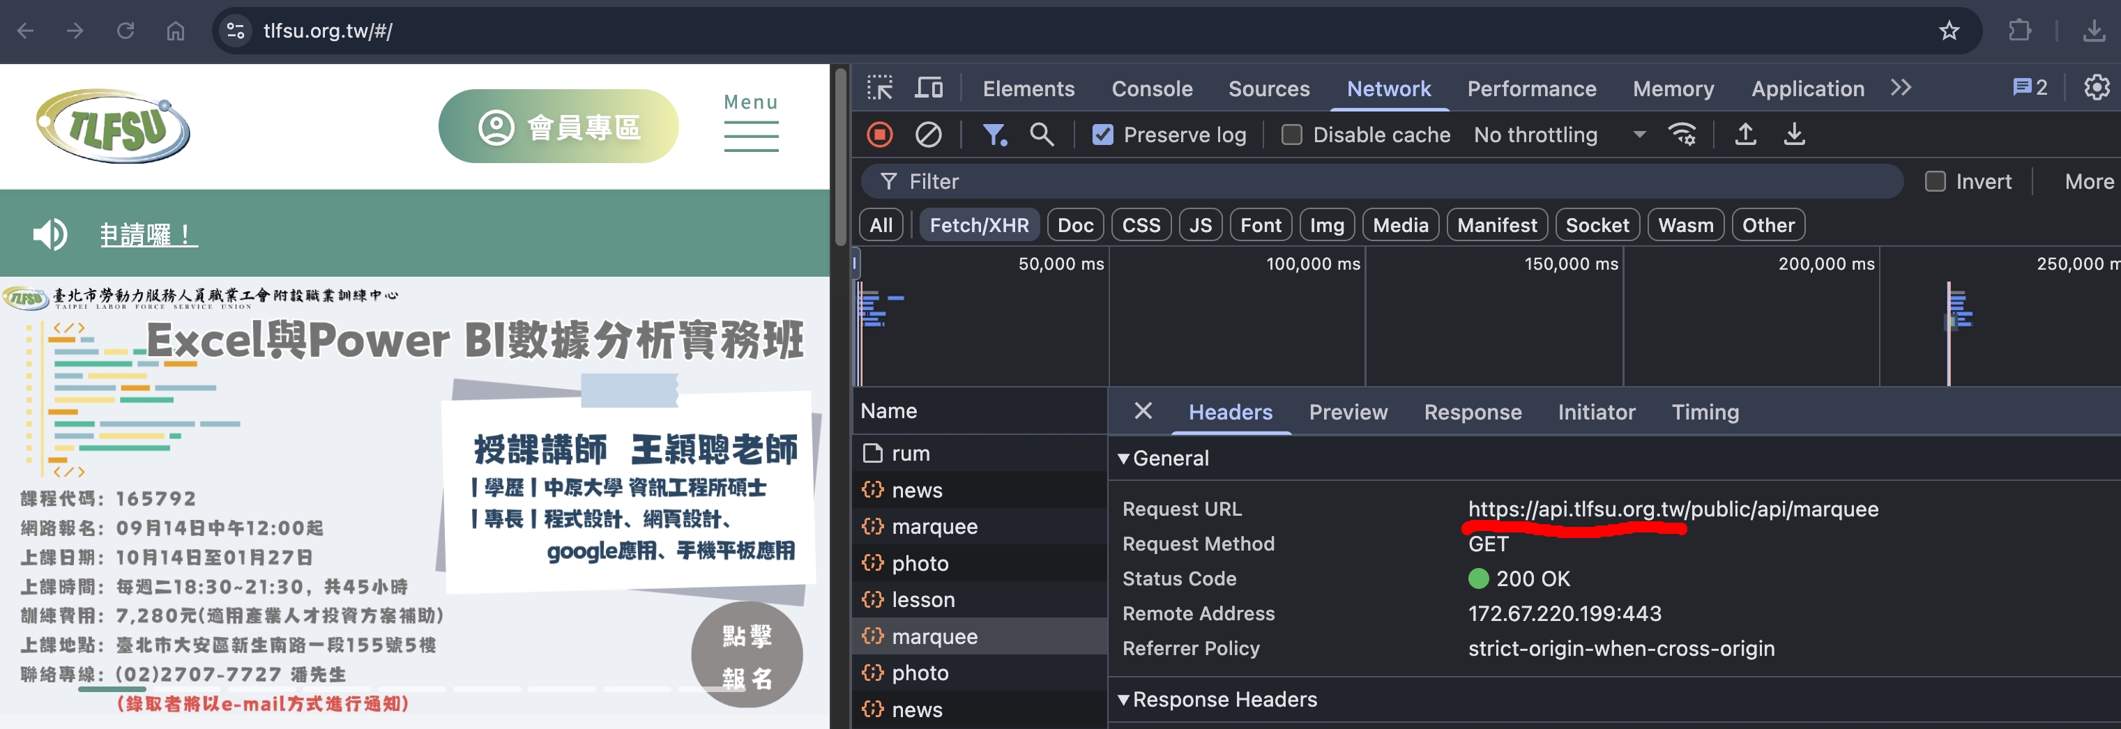
Task: Click the speaker announcement icon
Action: point(50,234)
